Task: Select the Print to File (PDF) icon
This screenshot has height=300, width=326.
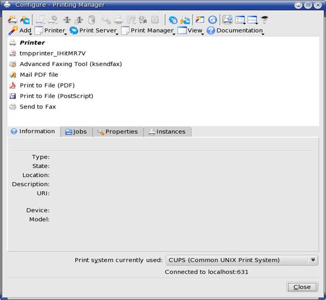Action: [x=13, y=85]
